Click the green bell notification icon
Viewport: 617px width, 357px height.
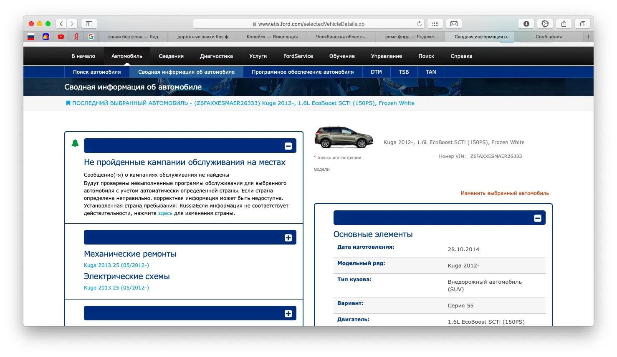coord(75,143)
